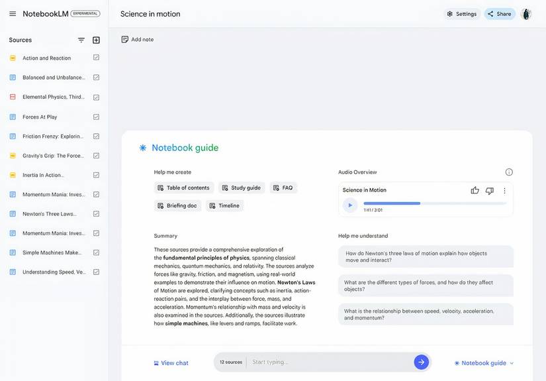Click the Share button
Image resolution: width=546 pixels, height=381 pixels.
[500, 14]
